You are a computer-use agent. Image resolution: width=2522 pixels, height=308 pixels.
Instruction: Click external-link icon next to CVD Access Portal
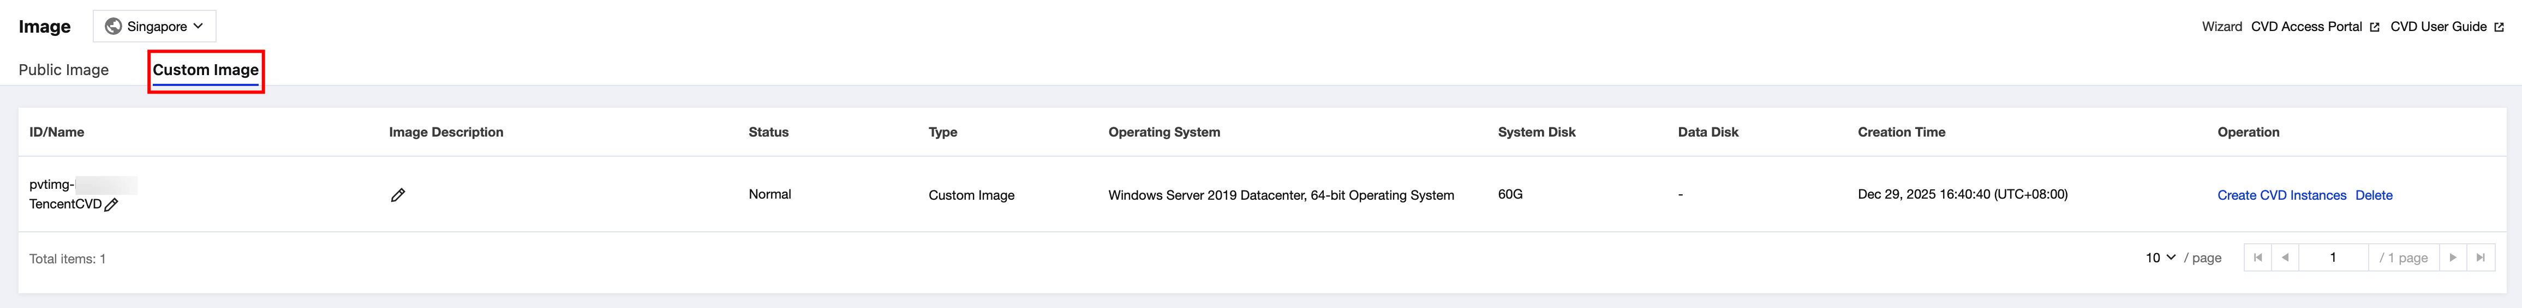coord(2374,27)
